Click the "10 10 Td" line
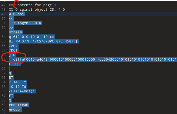Screen dimensions: 177x114 18,87
